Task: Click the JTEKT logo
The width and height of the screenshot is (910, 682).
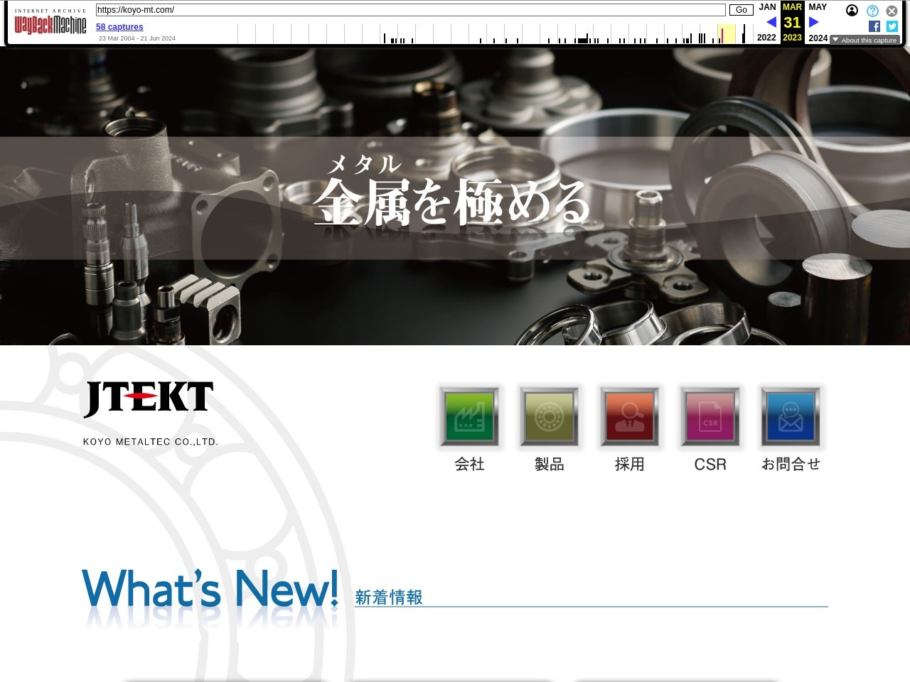Action: click(149, 399)
